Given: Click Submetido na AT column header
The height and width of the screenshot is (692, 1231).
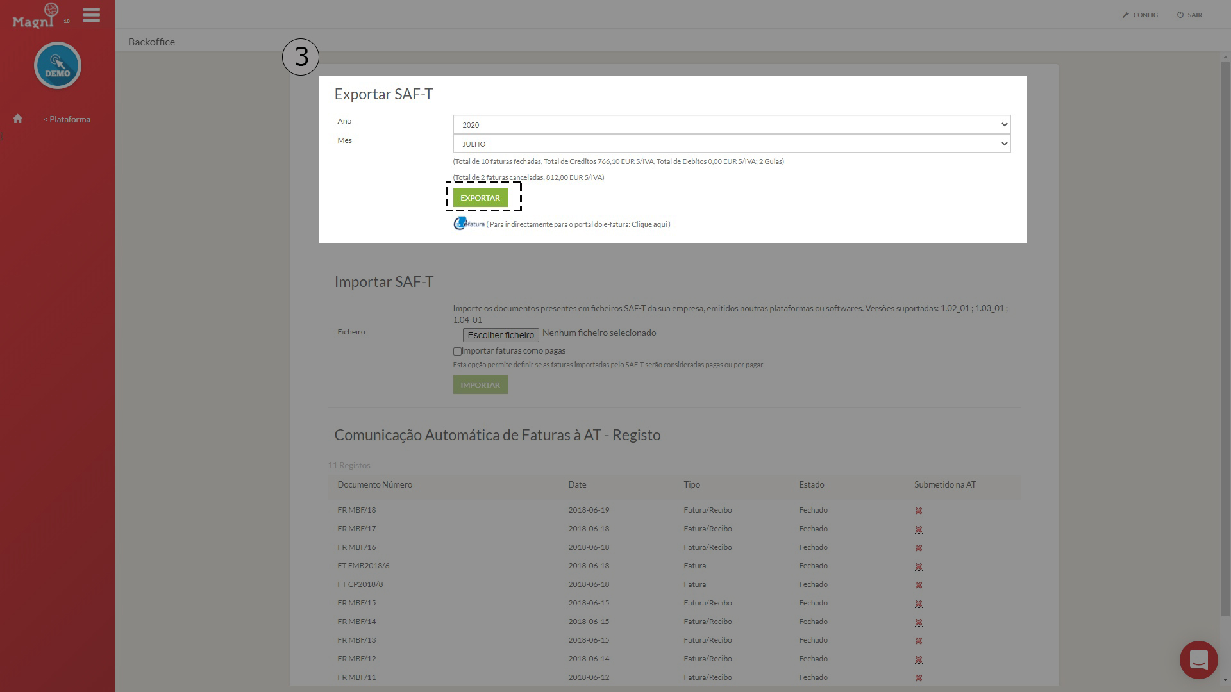Looking at the screenshot, I should tap(945, 484).
